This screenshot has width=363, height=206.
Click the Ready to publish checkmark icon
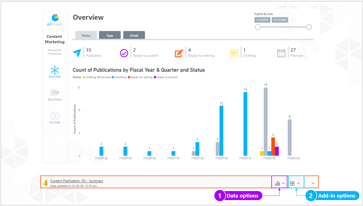tap(124, 53)
